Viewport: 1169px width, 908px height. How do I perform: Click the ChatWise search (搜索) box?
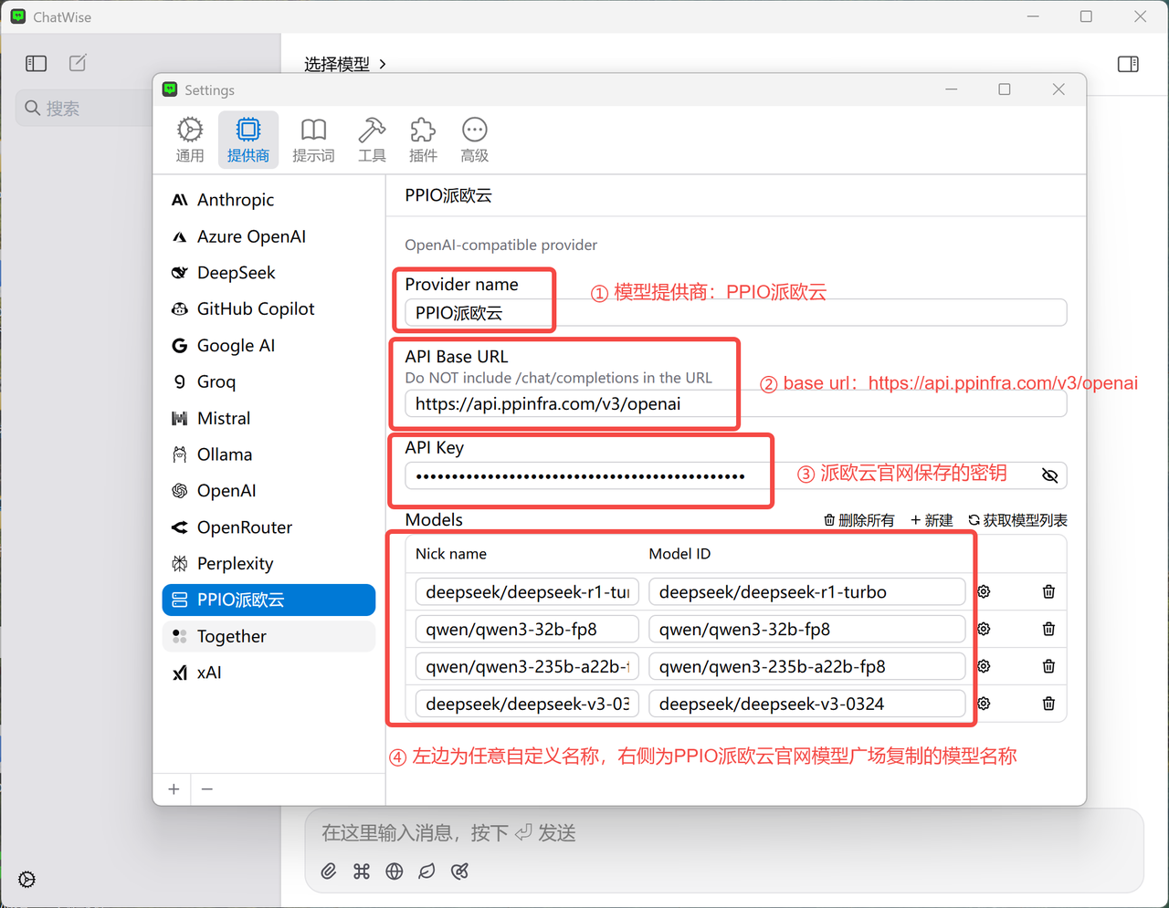pyautogui.click(x=84, y=109)
